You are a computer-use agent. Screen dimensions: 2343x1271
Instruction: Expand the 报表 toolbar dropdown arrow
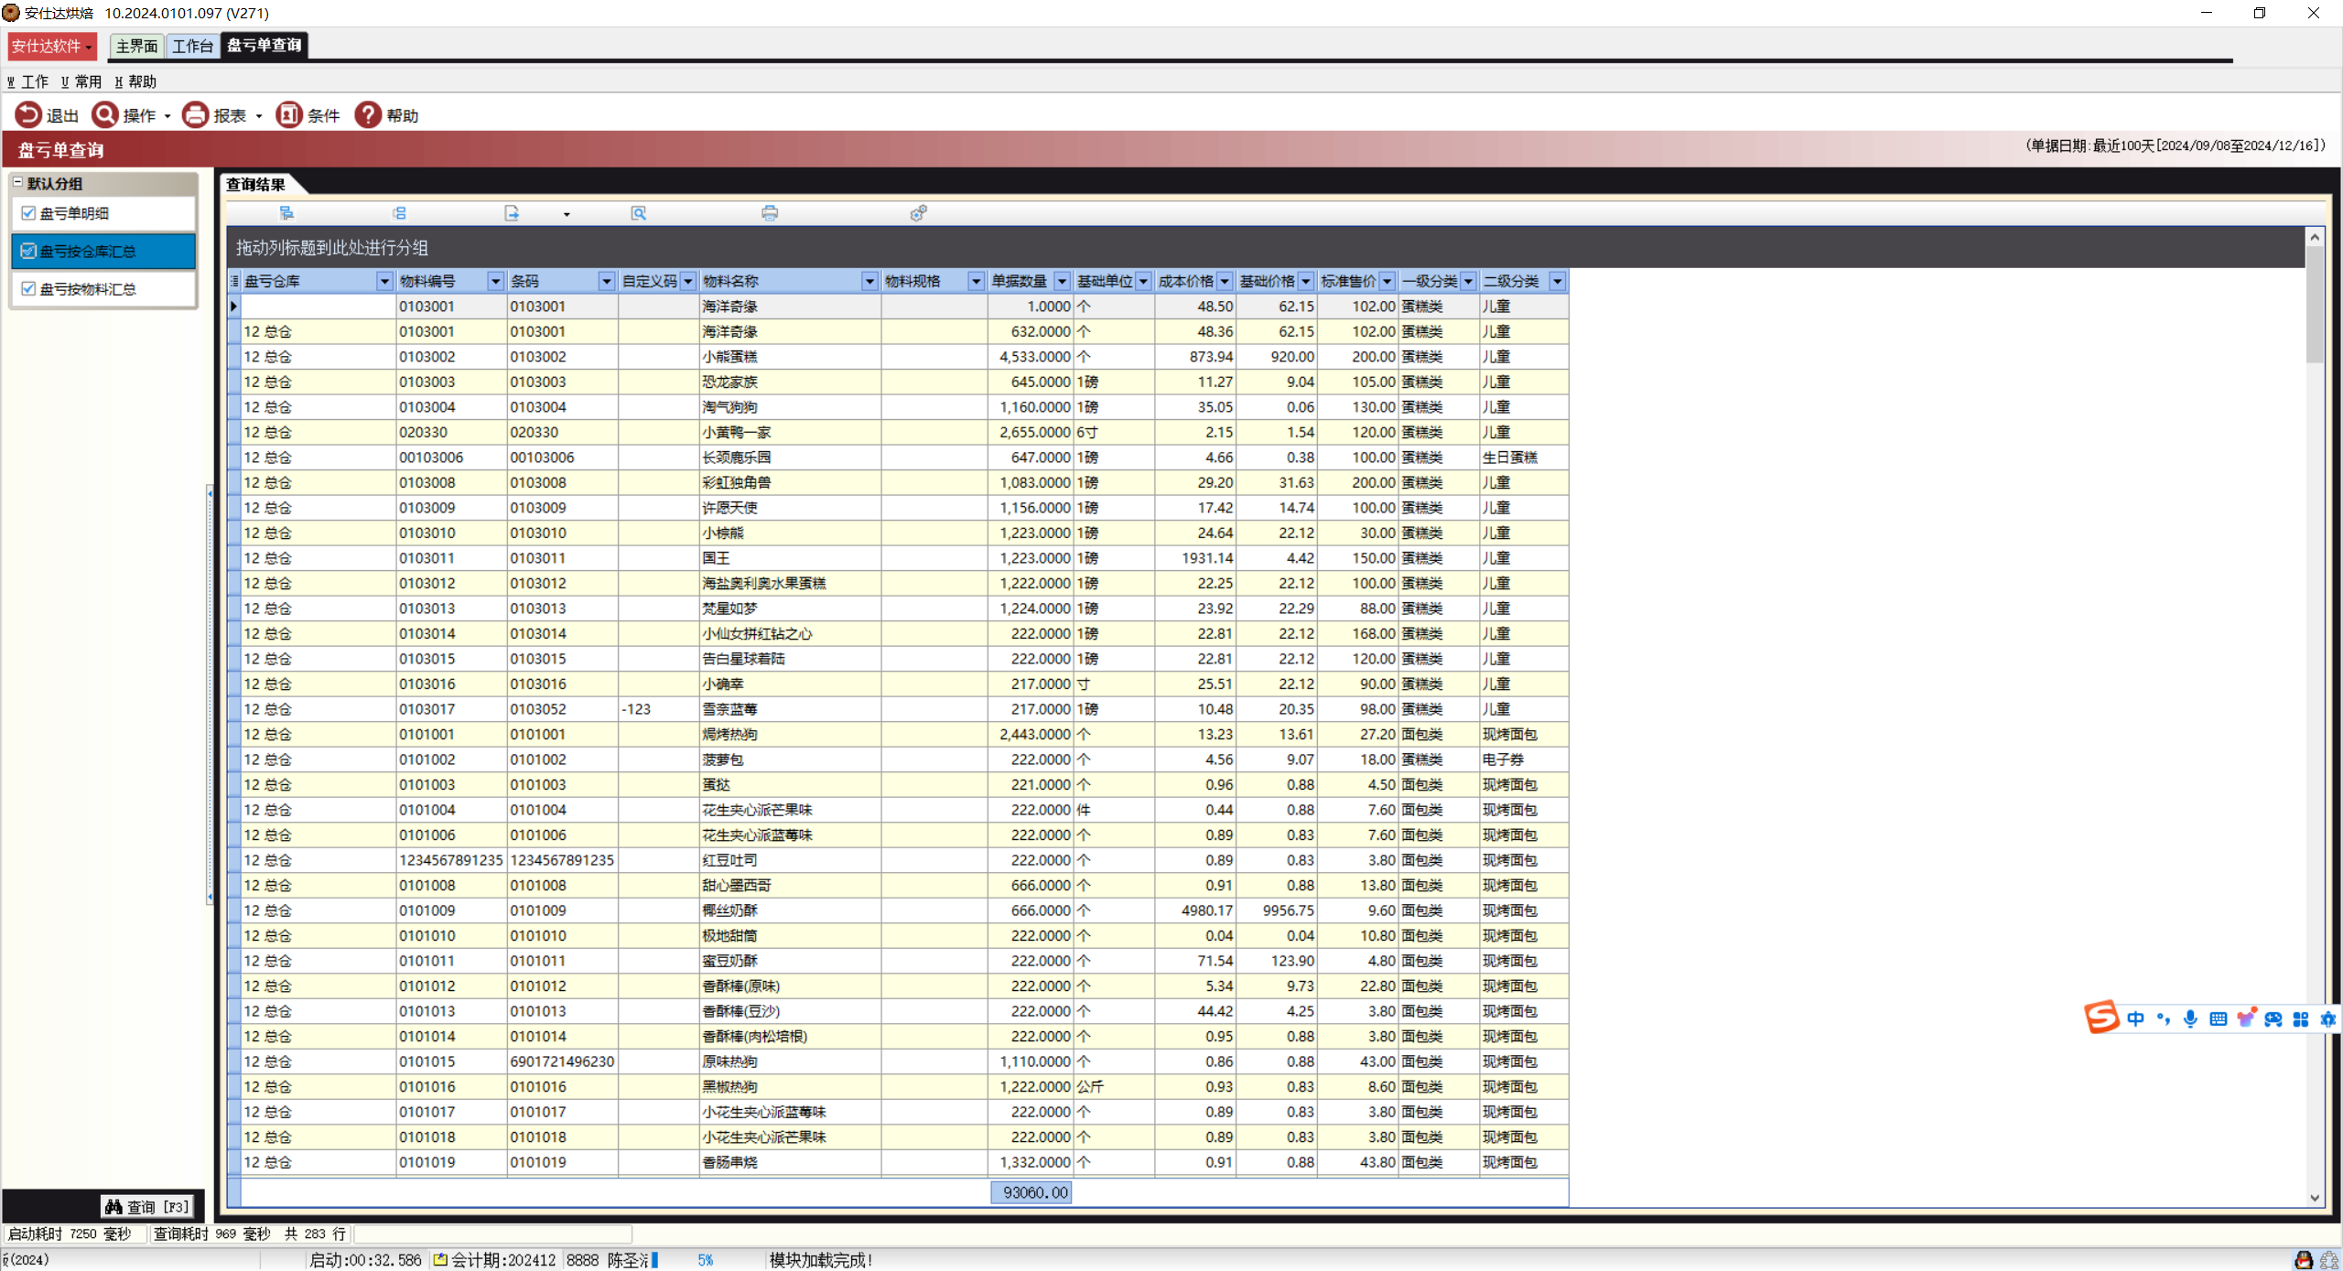259,116
